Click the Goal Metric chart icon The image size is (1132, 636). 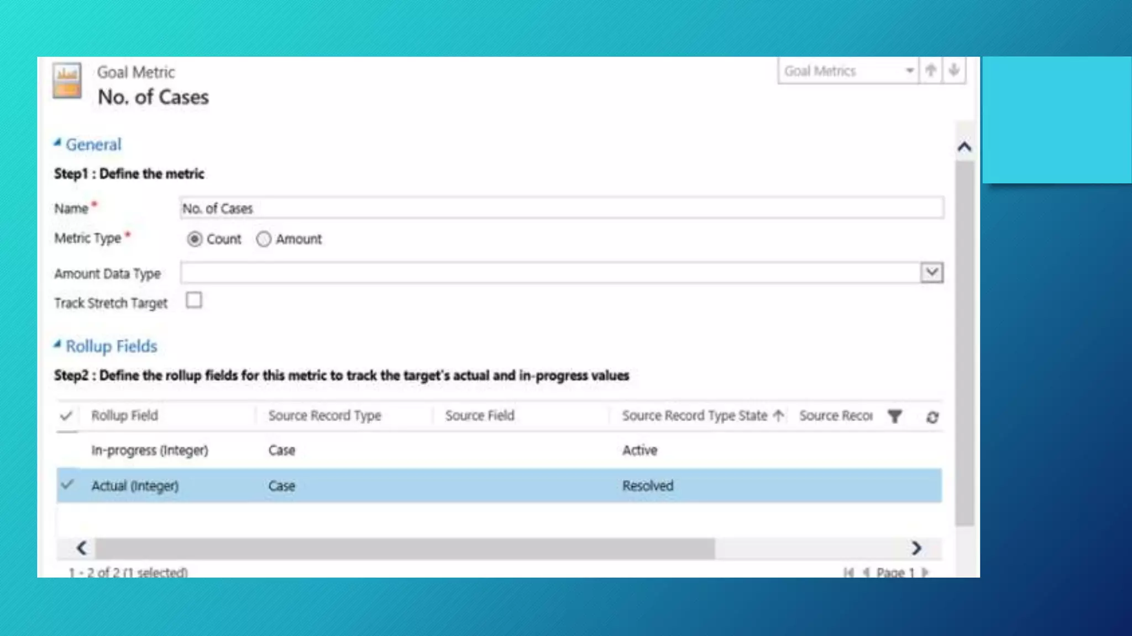tap(67, 81)
